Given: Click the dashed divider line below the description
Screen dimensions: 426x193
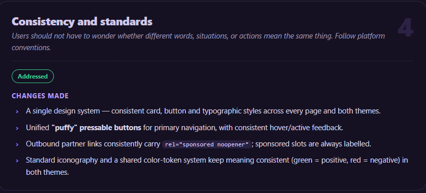Looking at the screenshot, I should 212,61.
